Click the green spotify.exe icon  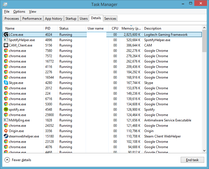pos(6,109)
